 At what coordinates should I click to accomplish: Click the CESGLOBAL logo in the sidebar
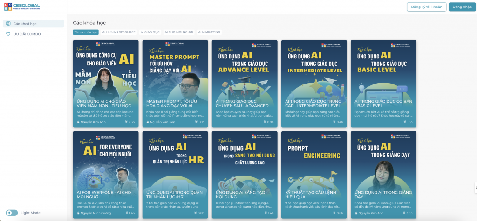point(22,6)
